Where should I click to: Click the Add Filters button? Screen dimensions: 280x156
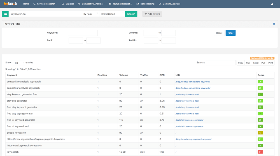pyautogui.click(x=152, y=14)
